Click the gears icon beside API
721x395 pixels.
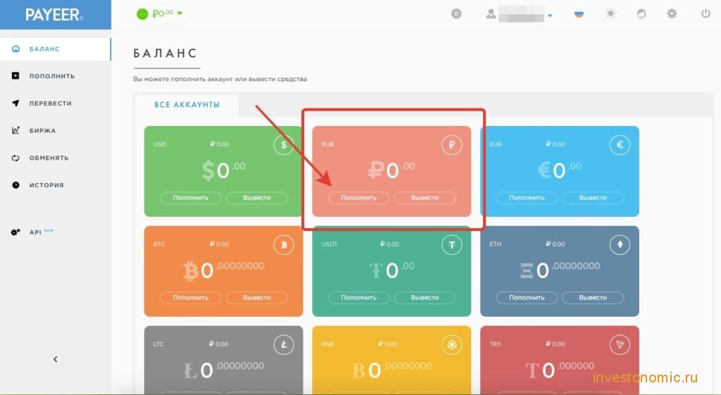pyautogui.click(x=15, y=232)
